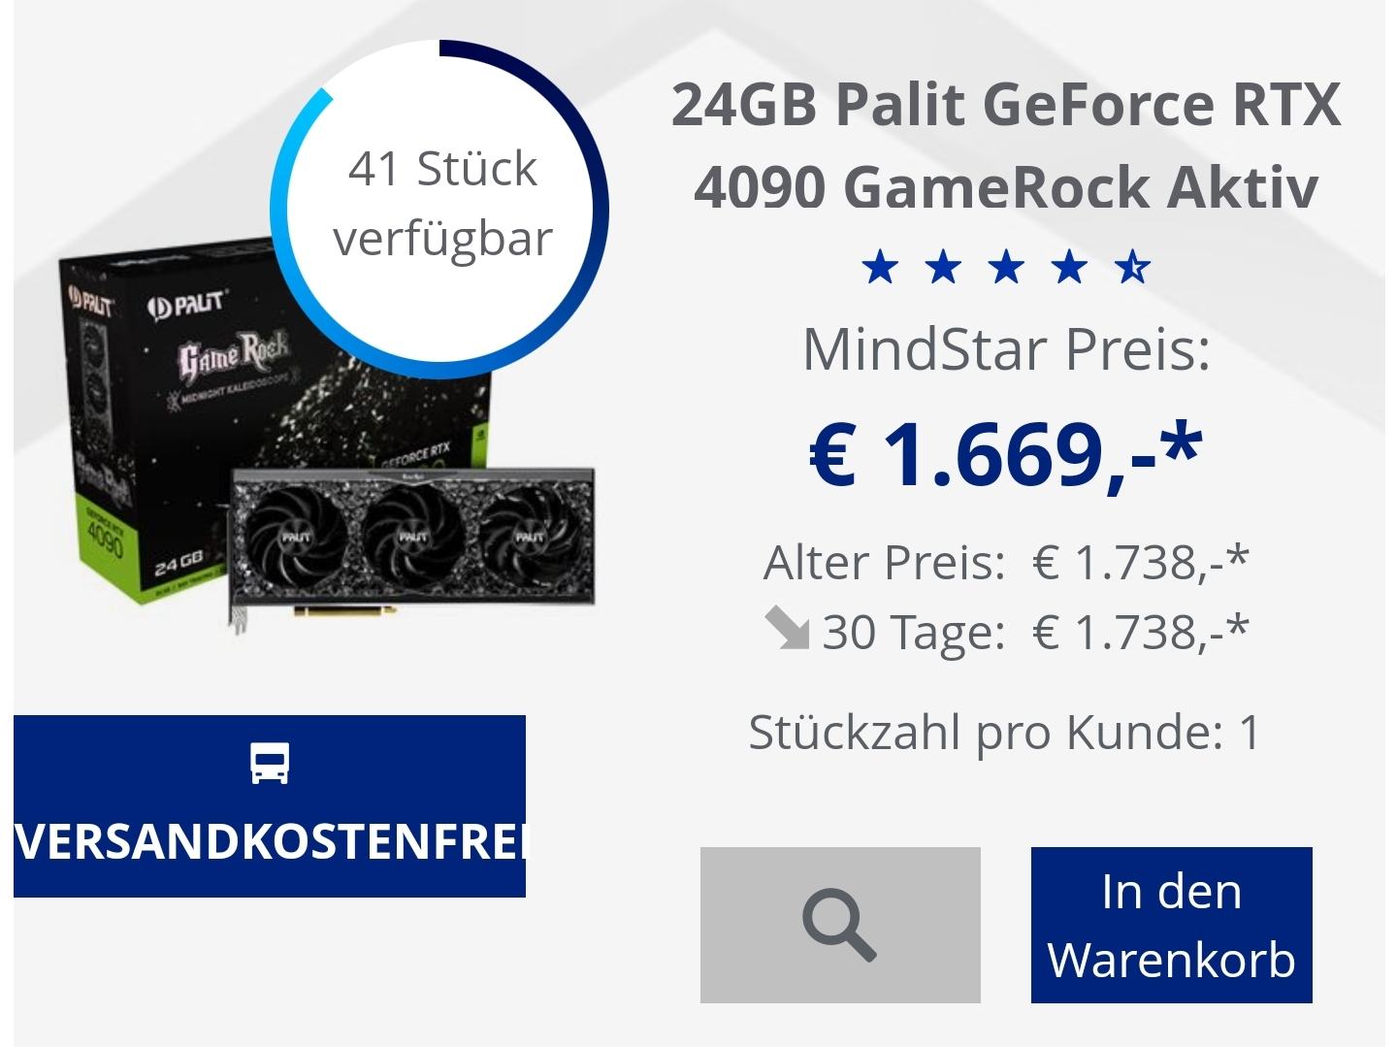Click the second rating star
The height and width of the screenshot is (1047, 1397).
click(943, 266)
